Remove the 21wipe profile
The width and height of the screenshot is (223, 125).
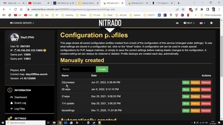point(206,97)
